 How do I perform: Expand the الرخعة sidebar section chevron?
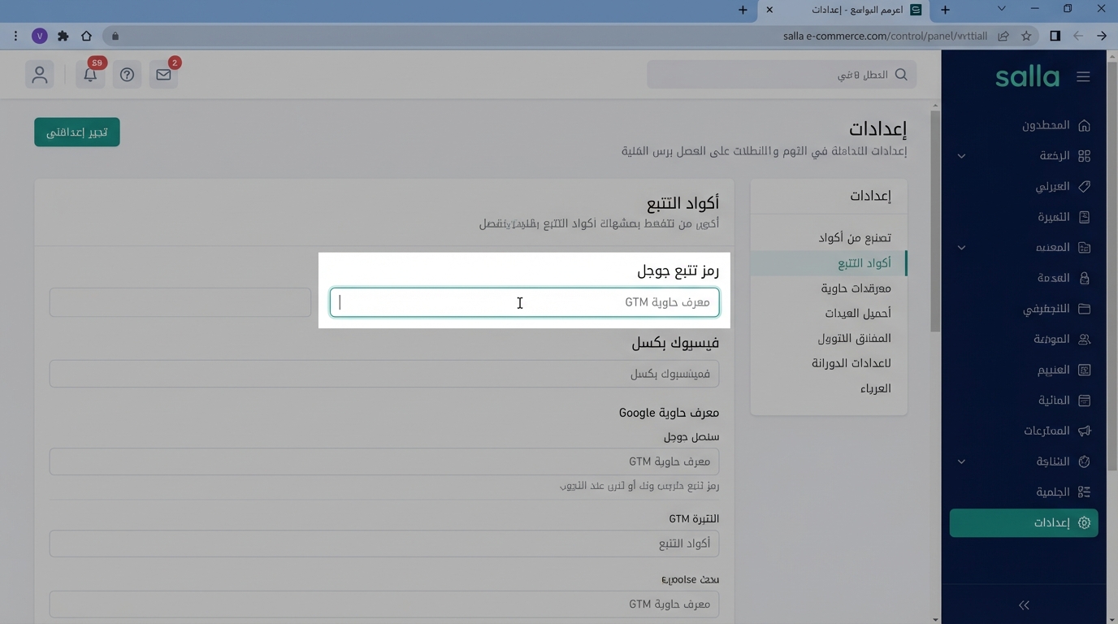[x=961, y=156]
